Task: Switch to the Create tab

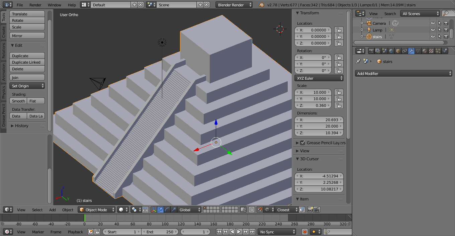Action: point(4,32)
